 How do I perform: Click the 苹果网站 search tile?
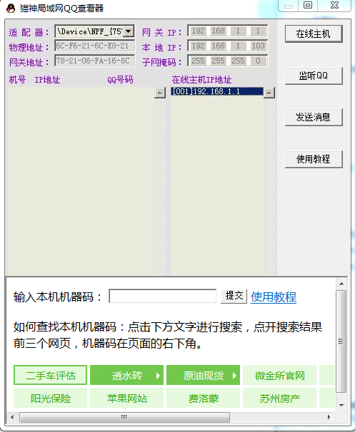click(x=126, y=398)
